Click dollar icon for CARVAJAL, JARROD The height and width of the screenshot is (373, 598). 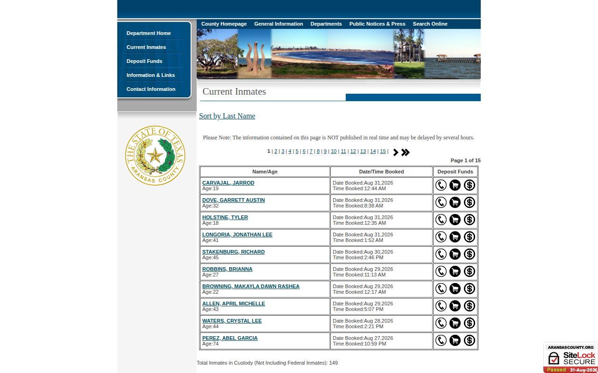point(469,185)
